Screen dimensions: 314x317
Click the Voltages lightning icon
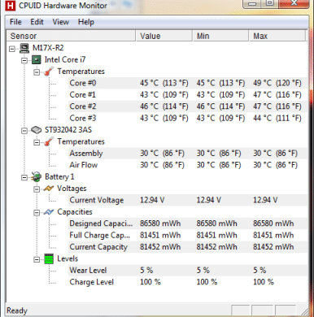(49, 189)
